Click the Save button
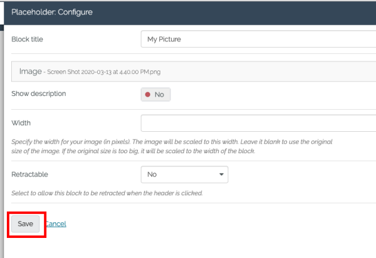Viewport: 376px width, 258px height. [25, 224]
